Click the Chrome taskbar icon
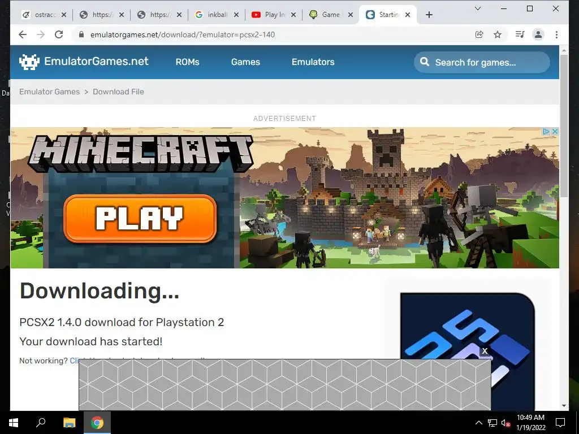The width and height of the screenshot is (579, 434). 97,423
